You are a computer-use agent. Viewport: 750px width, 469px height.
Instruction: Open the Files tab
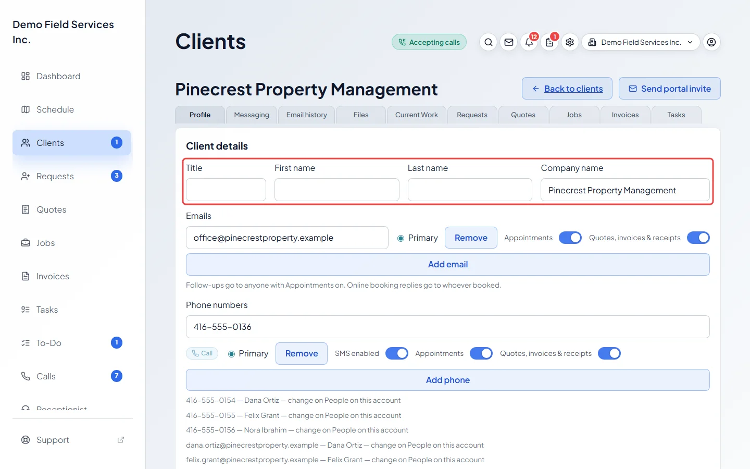[361, 115]
